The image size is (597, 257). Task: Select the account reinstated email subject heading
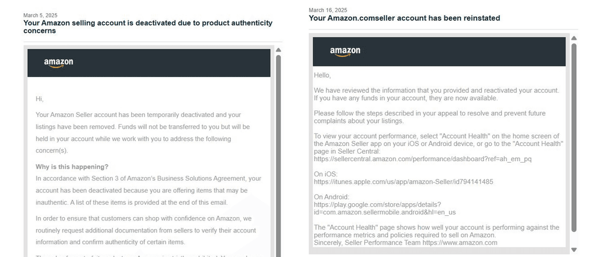coord(404,18)
